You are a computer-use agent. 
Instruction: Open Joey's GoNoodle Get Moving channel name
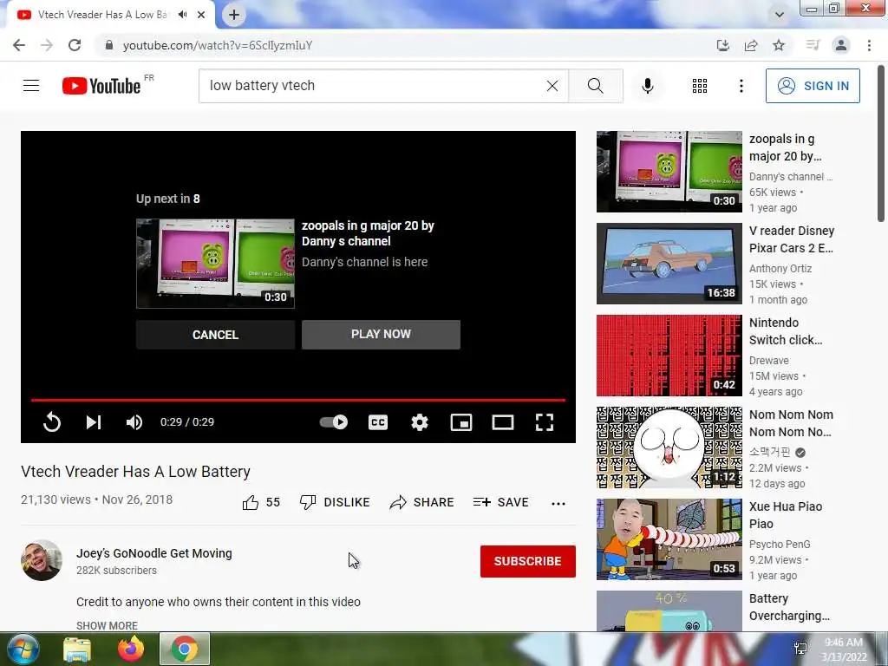pos(154,553)
